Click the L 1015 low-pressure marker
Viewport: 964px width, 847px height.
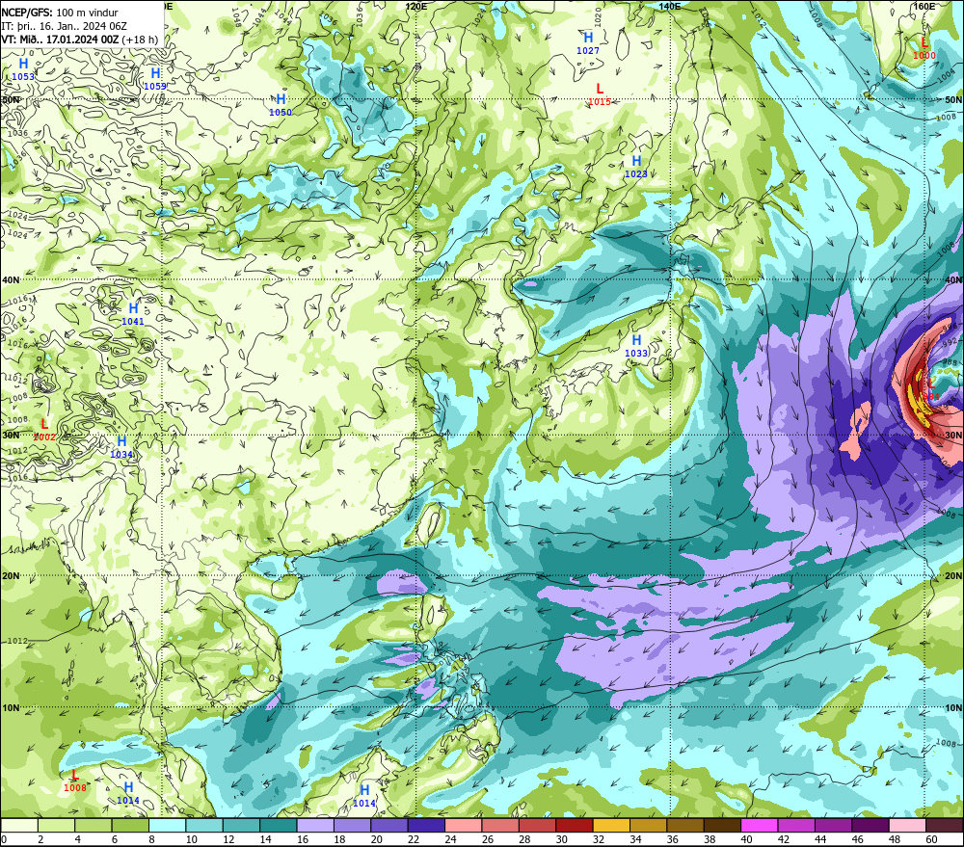600,94
